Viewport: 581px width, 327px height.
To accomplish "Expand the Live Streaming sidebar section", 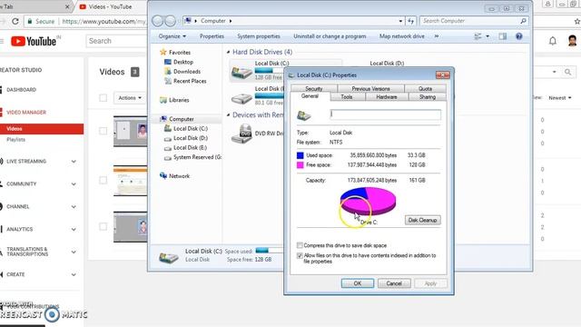I will coord(74,162).
